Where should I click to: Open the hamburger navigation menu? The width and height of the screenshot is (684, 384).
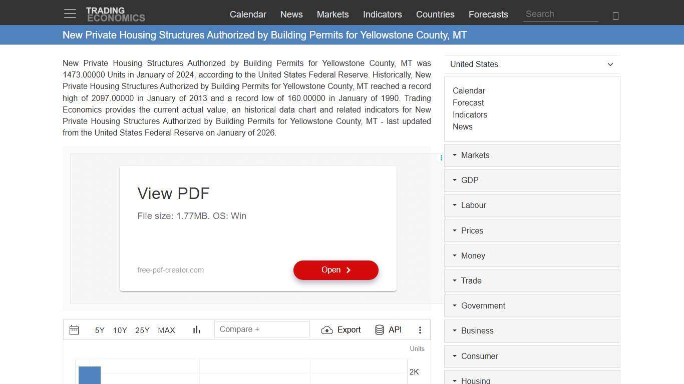pos(70,14)
